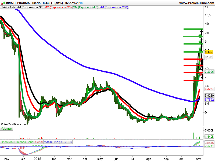Click the Línea MACD menos Señal label
The height and width of the screenshot is (161, 215).
click(17, 142)
